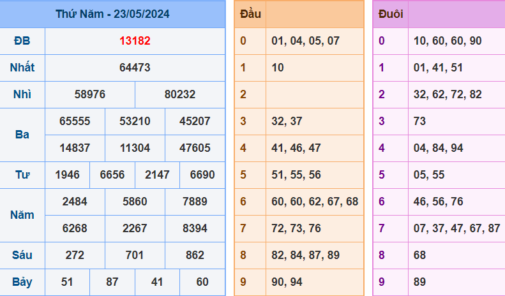Click Đuôi row 7 values 07, 37, 47, 67, 87
Screen dimensions: 505x296
[456, 228]
